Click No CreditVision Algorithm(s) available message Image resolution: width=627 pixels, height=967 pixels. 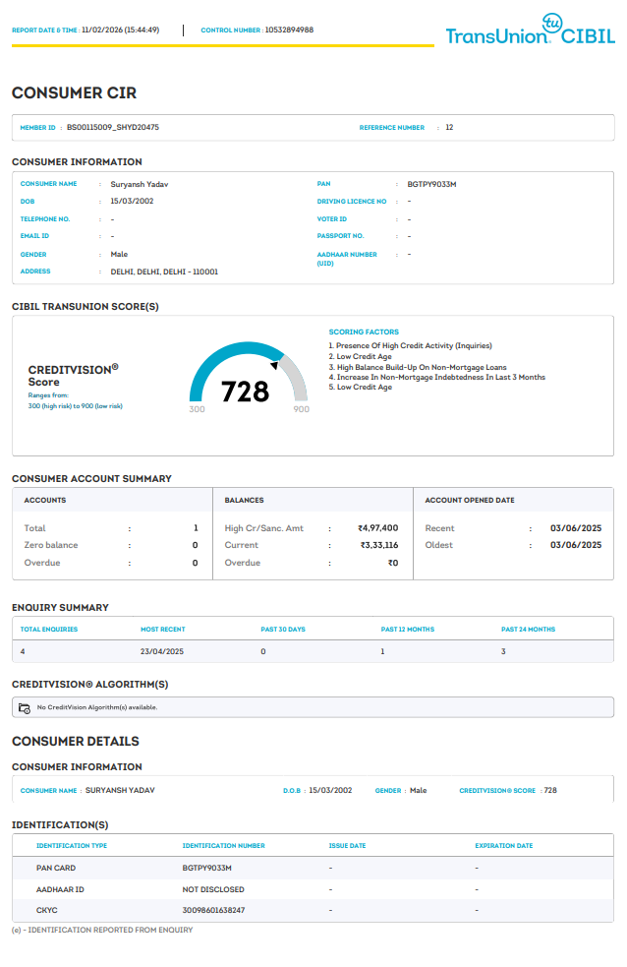point(97,707)
